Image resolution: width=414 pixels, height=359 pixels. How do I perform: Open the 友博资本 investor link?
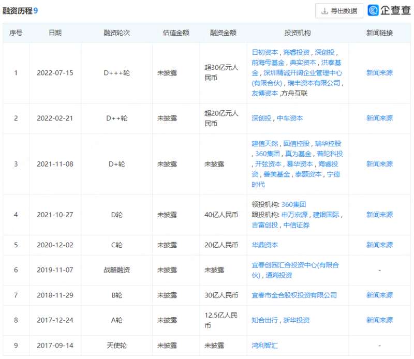point(265,94)
